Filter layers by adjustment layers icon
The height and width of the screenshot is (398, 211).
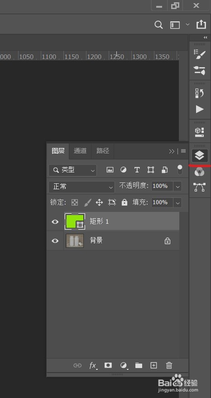(123, 170)
